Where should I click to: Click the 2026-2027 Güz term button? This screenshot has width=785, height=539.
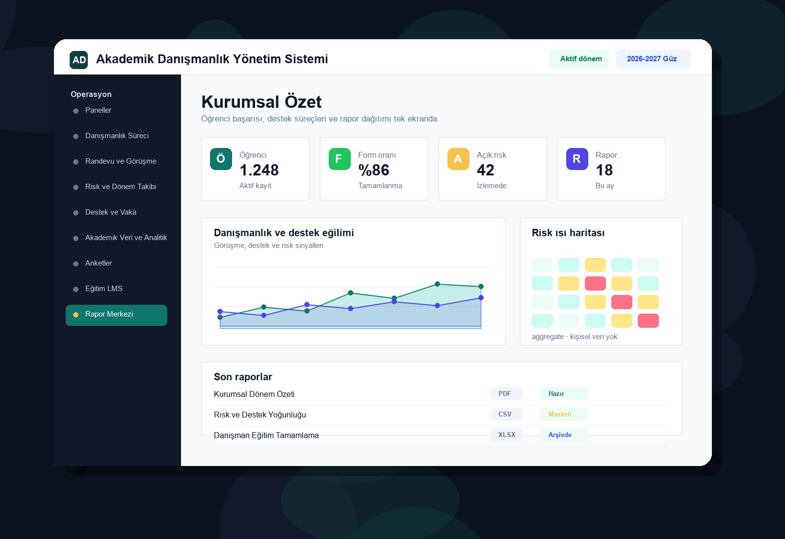[654, 59]
